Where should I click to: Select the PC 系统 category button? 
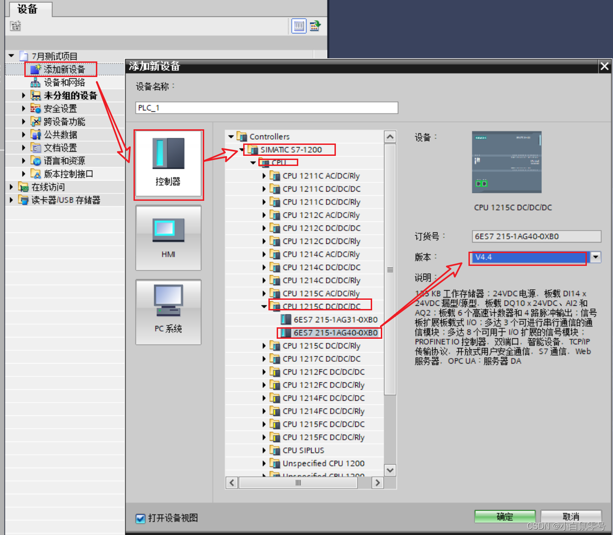tap(168, 312)
